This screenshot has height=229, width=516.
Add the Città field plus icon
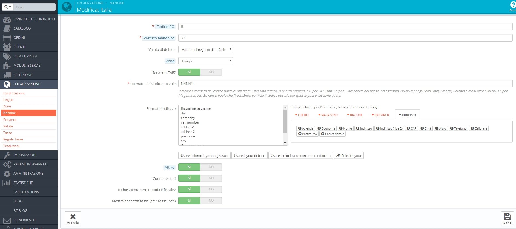422,128
